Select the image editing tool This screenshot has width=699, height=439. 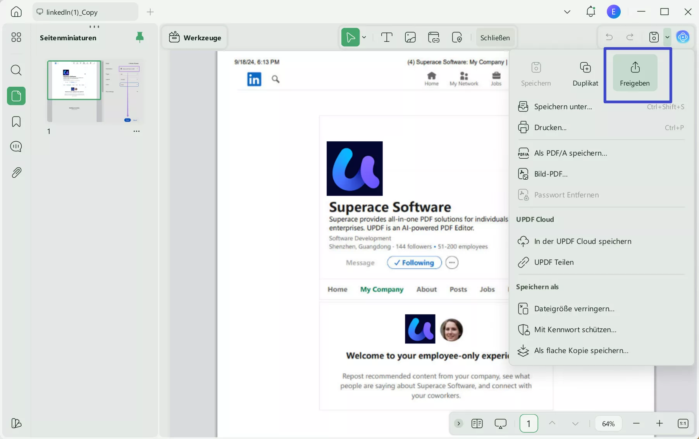(x=410, y=38)
